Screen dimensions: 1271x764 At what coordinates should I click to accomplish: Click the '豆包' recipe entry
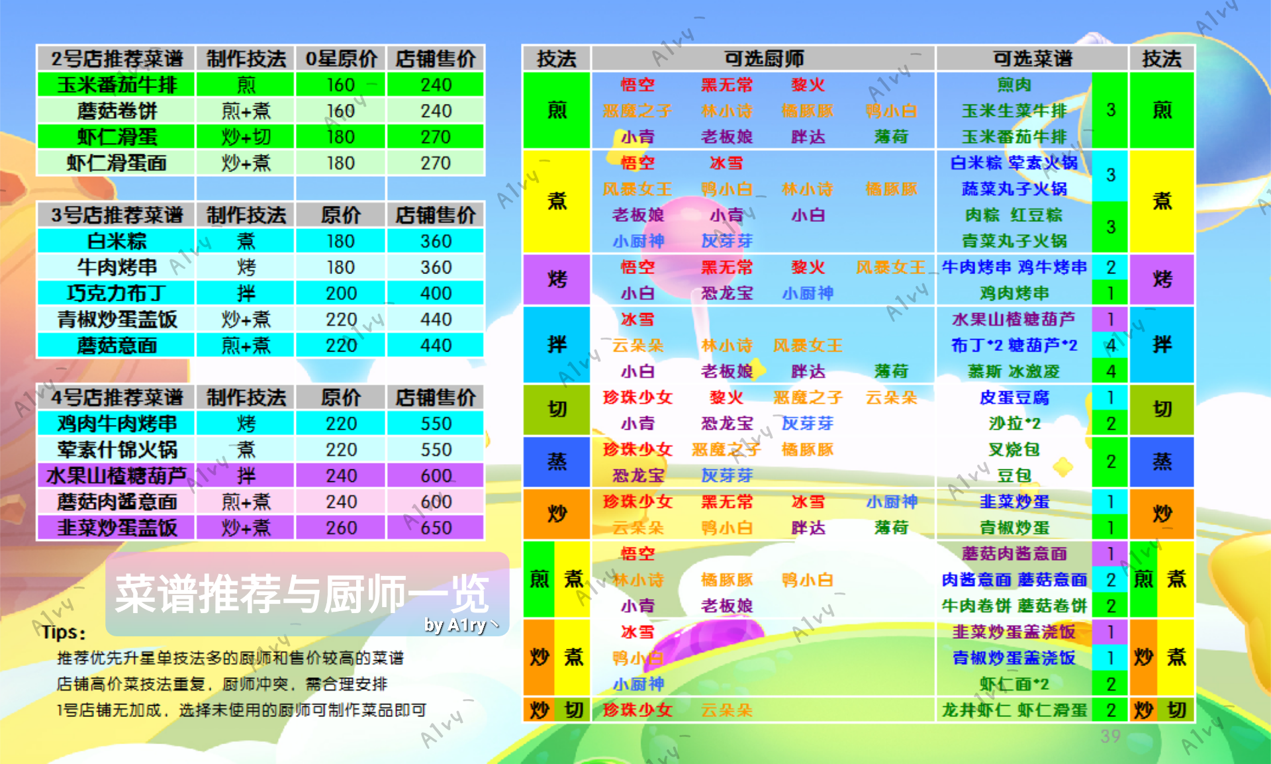pos(1014,475)
